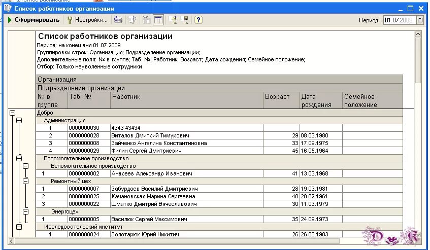Click the Ремонтный цех row label

pyautogui.click(x=71, y=181)
